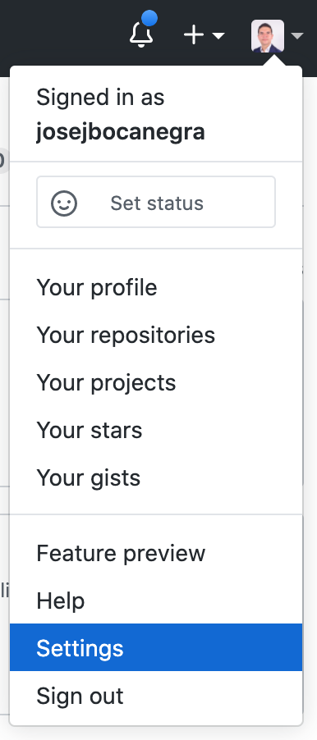
Task: Click the 'Signed in as' header text
Action: pos(100,98)
